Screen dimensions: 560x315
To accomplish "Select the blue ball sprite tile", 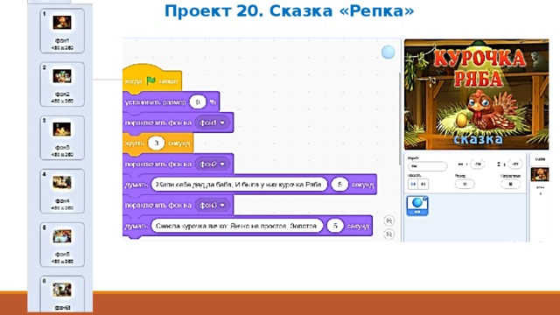I will click(x=417, y=206).
